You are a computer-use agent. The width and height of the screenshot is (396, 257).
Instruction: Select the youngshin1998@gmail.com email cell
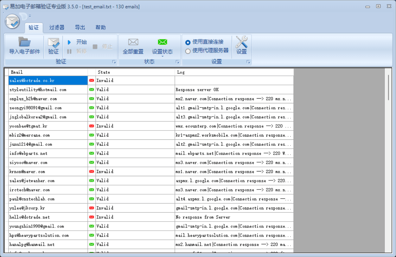[48, 226]
